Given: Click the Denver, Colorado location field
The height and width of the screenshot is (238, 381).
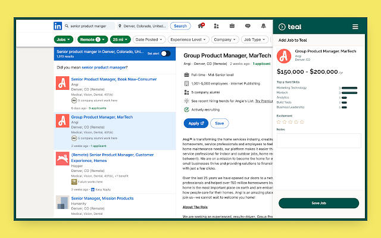Looking at the screenshot, I should (x=143, y=26).
